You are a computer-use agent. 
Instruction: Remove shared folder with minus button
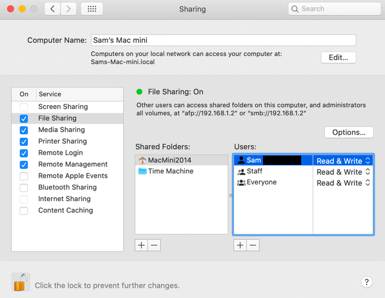click(154, 245)
